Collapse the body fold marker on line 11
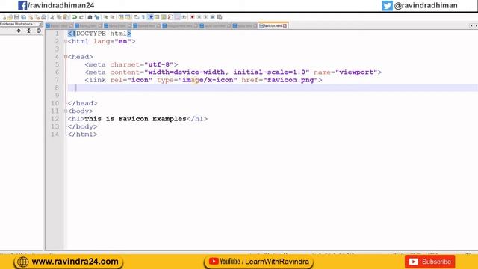Screen dimensions: 478x269 coord(66,111)
